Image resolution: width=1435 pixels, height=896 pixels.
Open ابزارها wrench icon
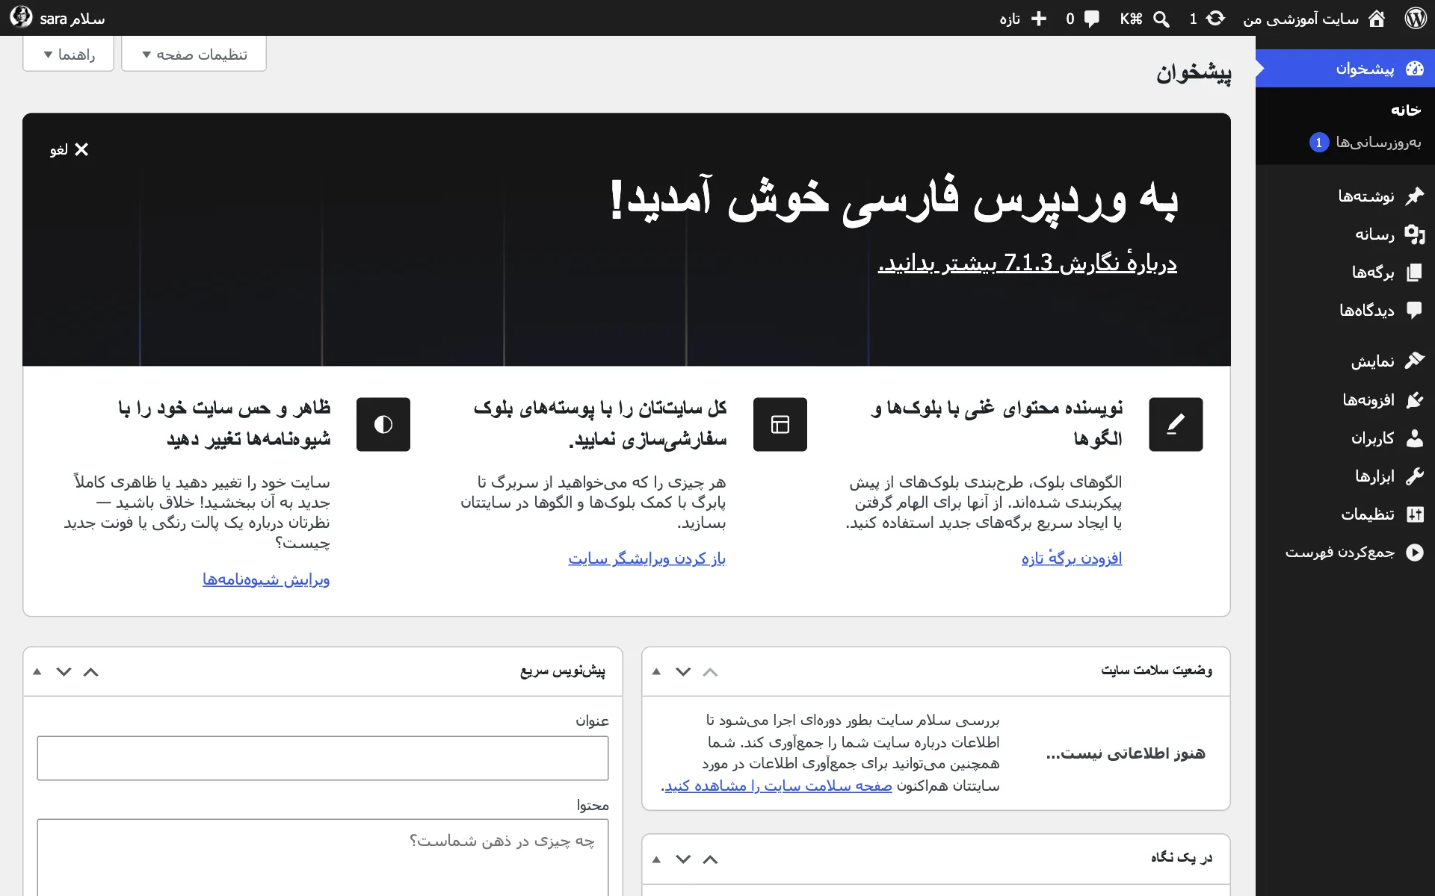click(x=1415, y=476)
